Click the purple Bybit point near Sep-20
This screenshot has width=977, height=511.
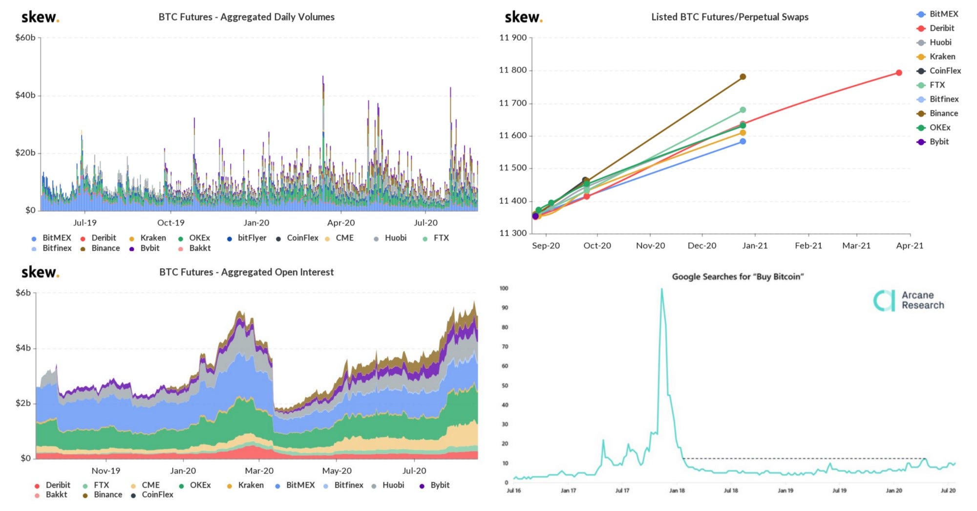tap(535, 216)
